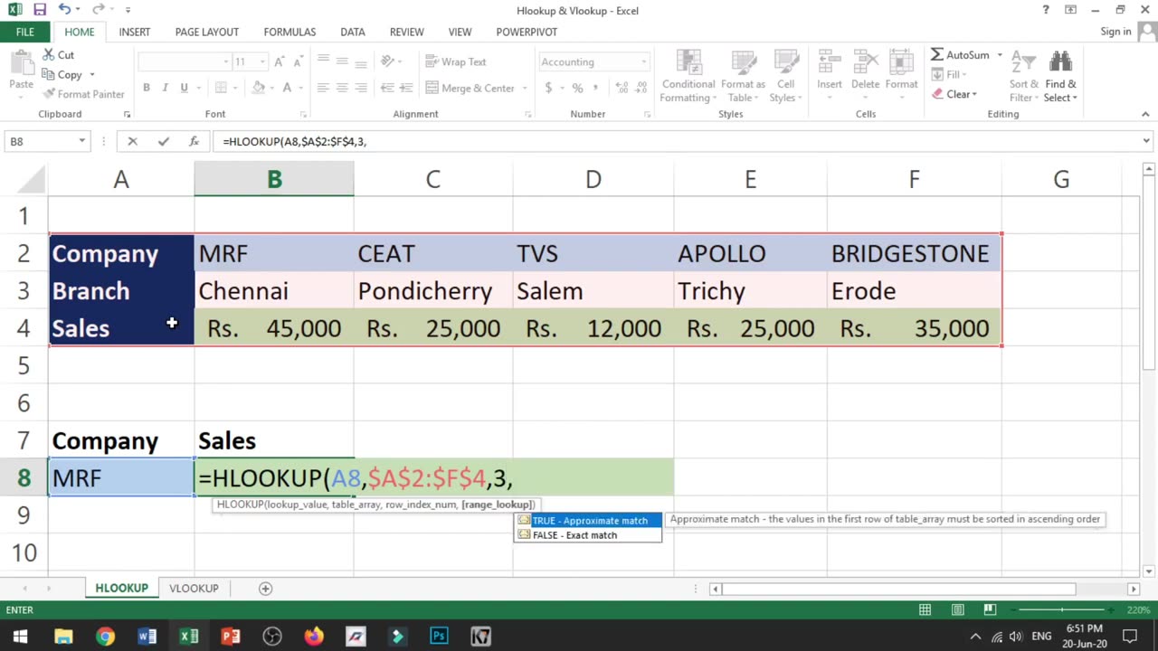Click the horizontal scrollbar thumb
Screen dimensions: 1158x651
click(x=898, y=589)
